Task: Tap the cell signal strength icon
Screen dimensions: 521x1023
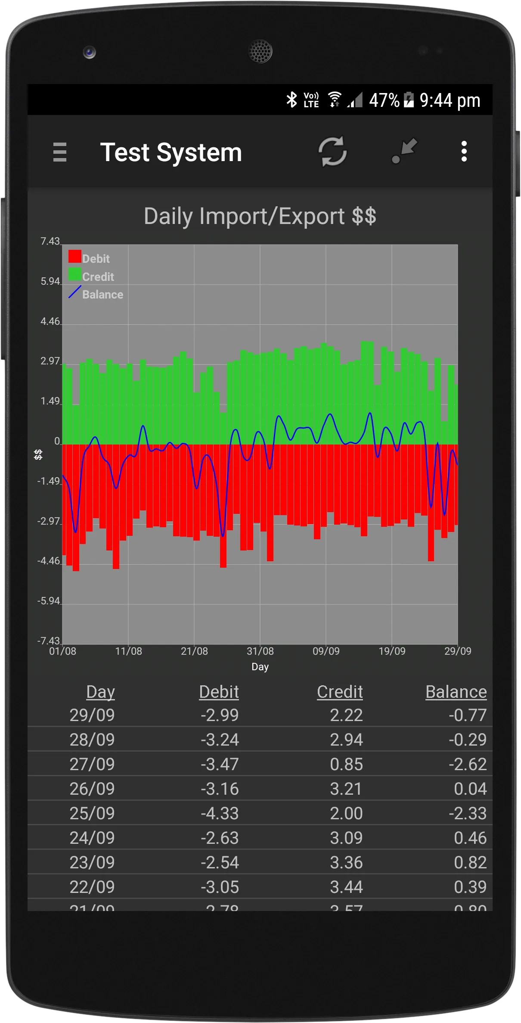Action: (x=355, y=100)
